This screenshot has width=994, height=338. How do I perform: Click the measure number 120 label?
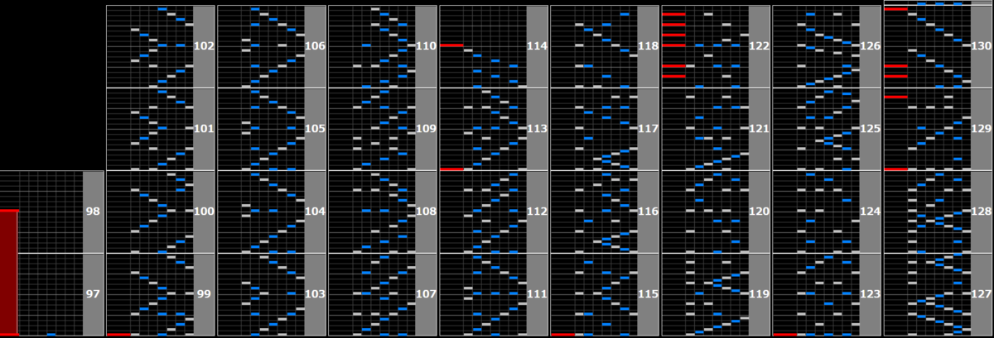coord(759,212)
